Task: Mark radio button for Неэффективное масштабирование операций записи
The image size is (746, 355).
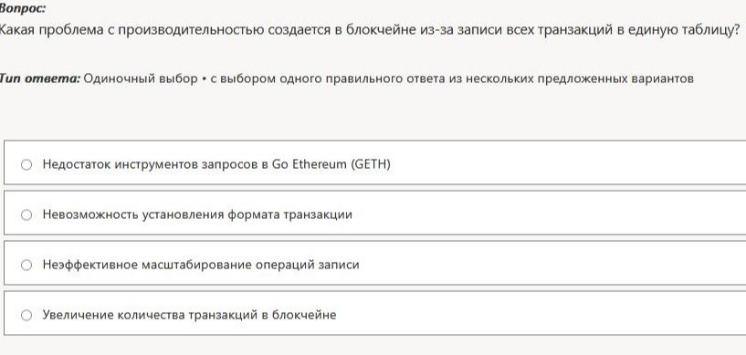Action: pyautogui.click(x=26, y=265)
